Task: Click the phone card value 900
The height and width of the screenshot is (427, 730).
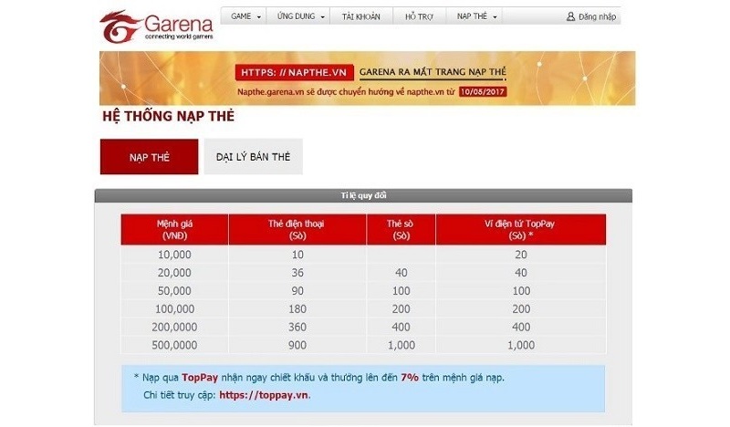Action: click(297, 346)
